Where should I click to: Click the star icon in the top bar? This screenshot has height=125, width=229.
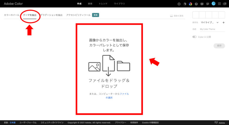point(179,4)
